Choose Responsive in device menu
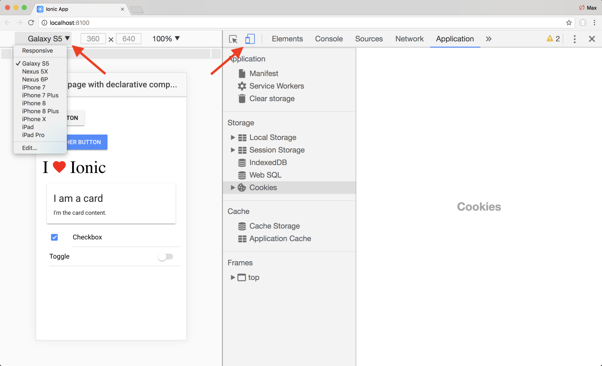Screen dimensions: 602x366 [x=37, y=51]
